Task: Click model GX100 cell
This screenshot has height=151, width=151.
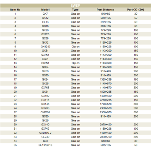Action: tap(45, 96)
